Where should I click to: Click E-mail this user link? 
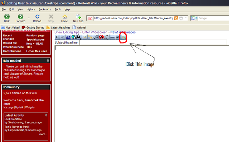tap(36, 51)
